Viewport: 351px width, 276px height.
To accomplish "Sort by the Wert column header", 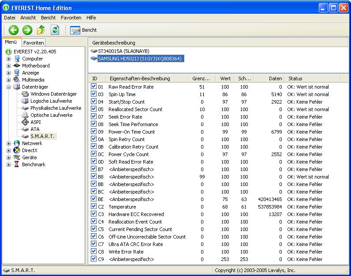I will pyautogui.click(x=225, y=78).
